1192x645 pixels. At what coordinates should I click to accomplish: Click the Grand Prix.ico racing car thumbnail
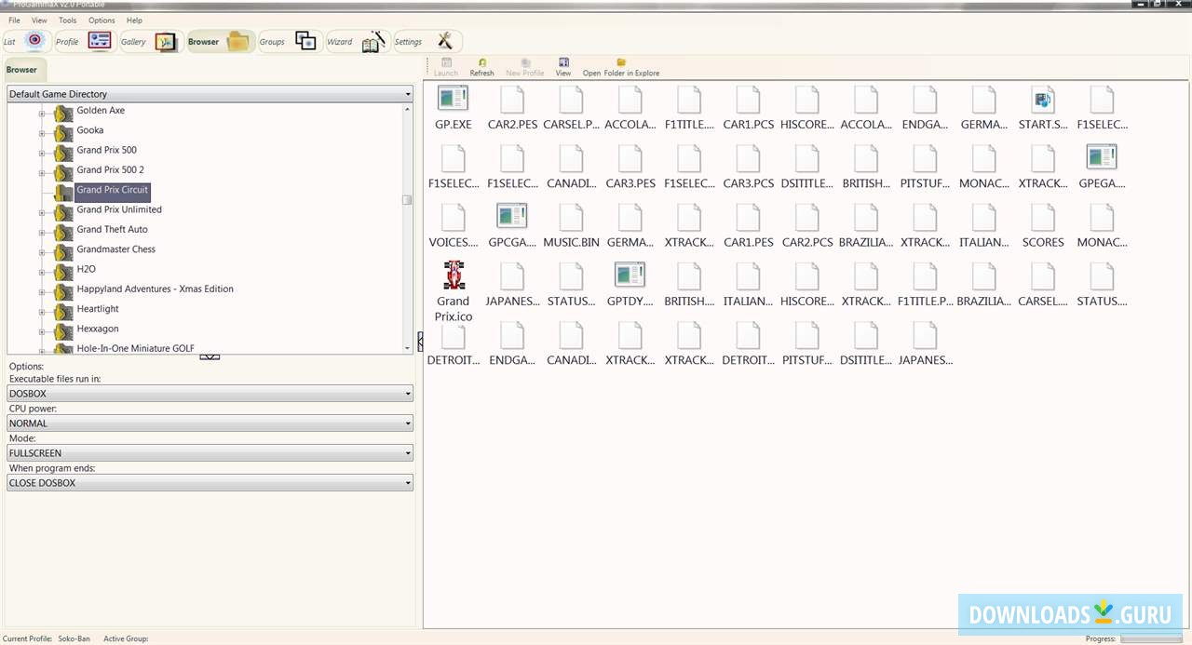(x=453, y=273)
